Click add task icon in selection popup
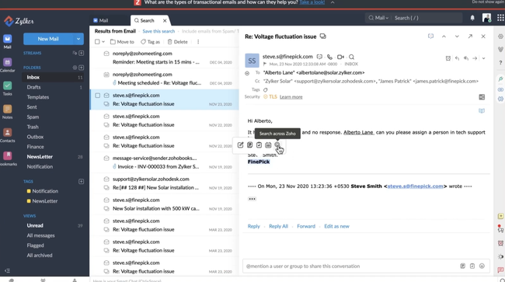The image size is (505, 282). (x=259, y=145)
